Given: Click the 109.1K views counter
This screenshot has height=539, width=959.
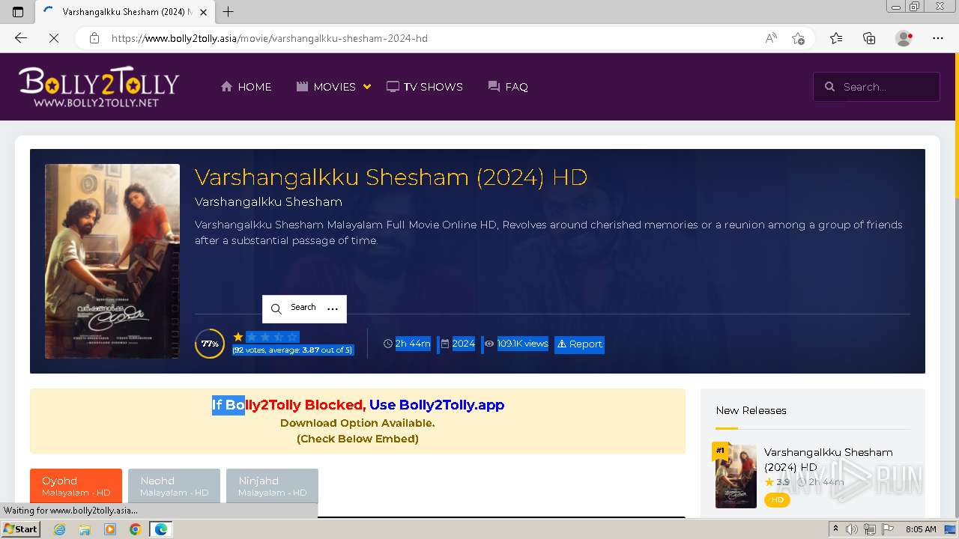Looking at the screenshot, I should pos(523,344).
